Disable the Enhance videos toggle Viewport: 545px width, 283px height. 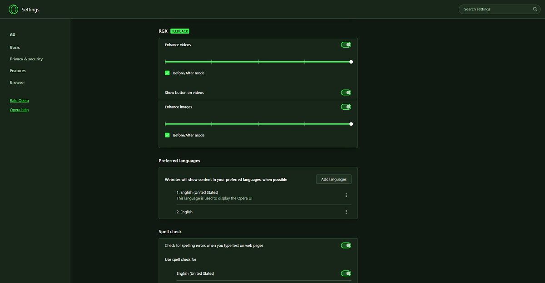click(346, 44)
